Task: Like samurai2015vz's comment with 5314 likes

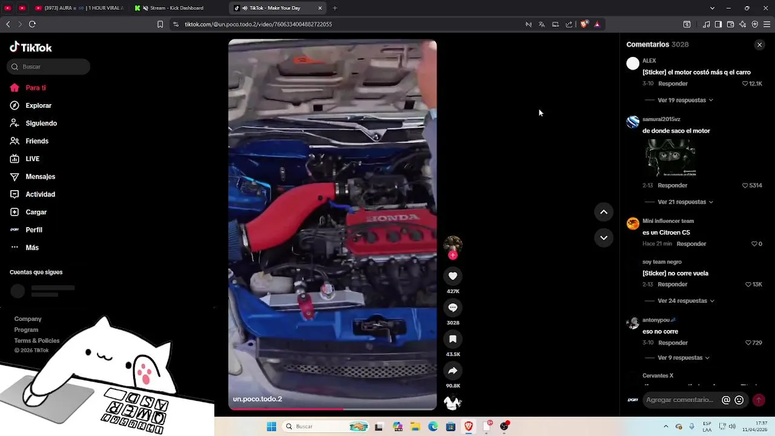Action: 745,185
